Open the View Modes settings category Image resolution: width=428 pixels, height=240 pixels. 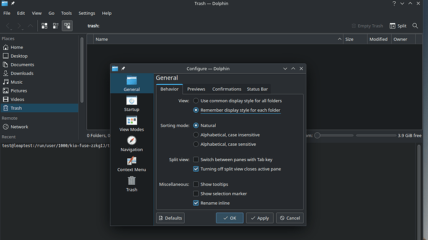[x=132, y=123]
